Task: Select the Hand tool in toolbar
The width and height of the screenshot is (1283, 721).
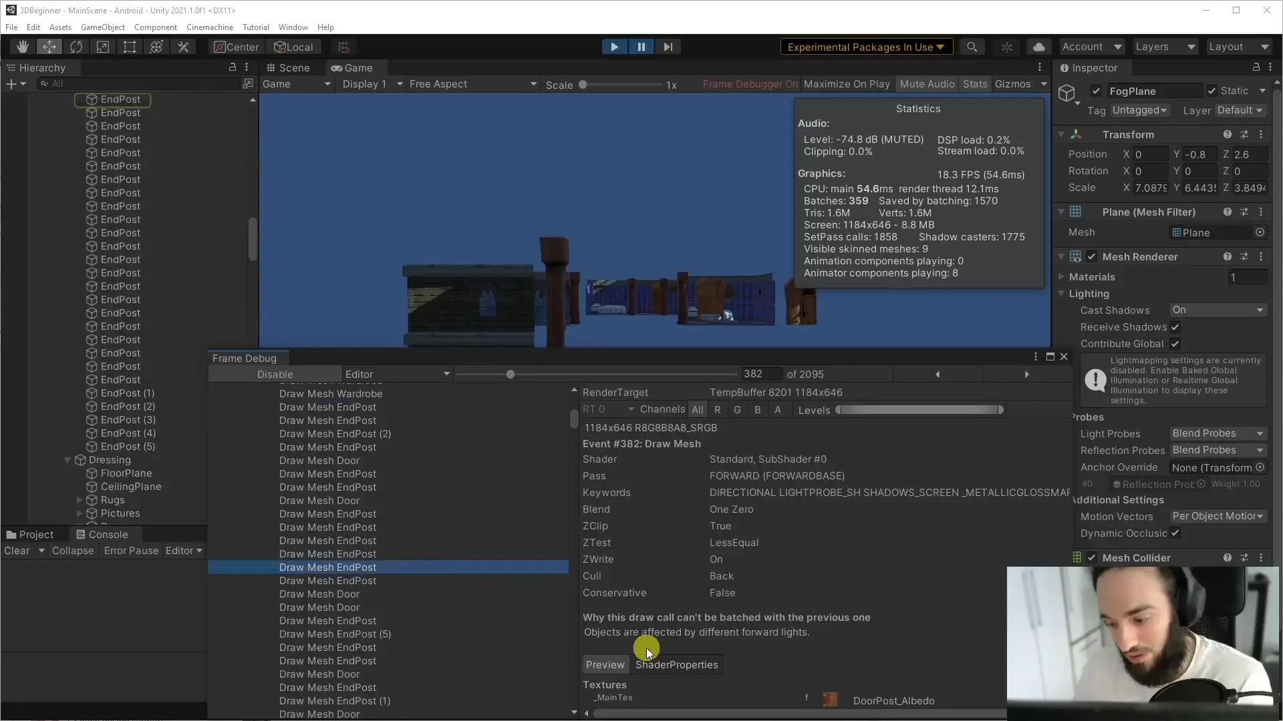Action: click(23, 47)
